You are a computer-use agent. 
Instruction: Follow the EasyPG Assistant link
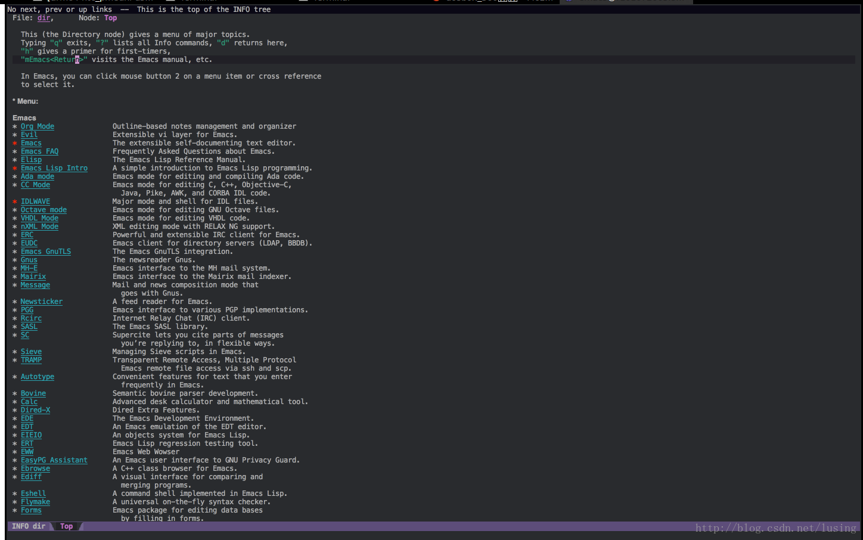click(54, 460)
